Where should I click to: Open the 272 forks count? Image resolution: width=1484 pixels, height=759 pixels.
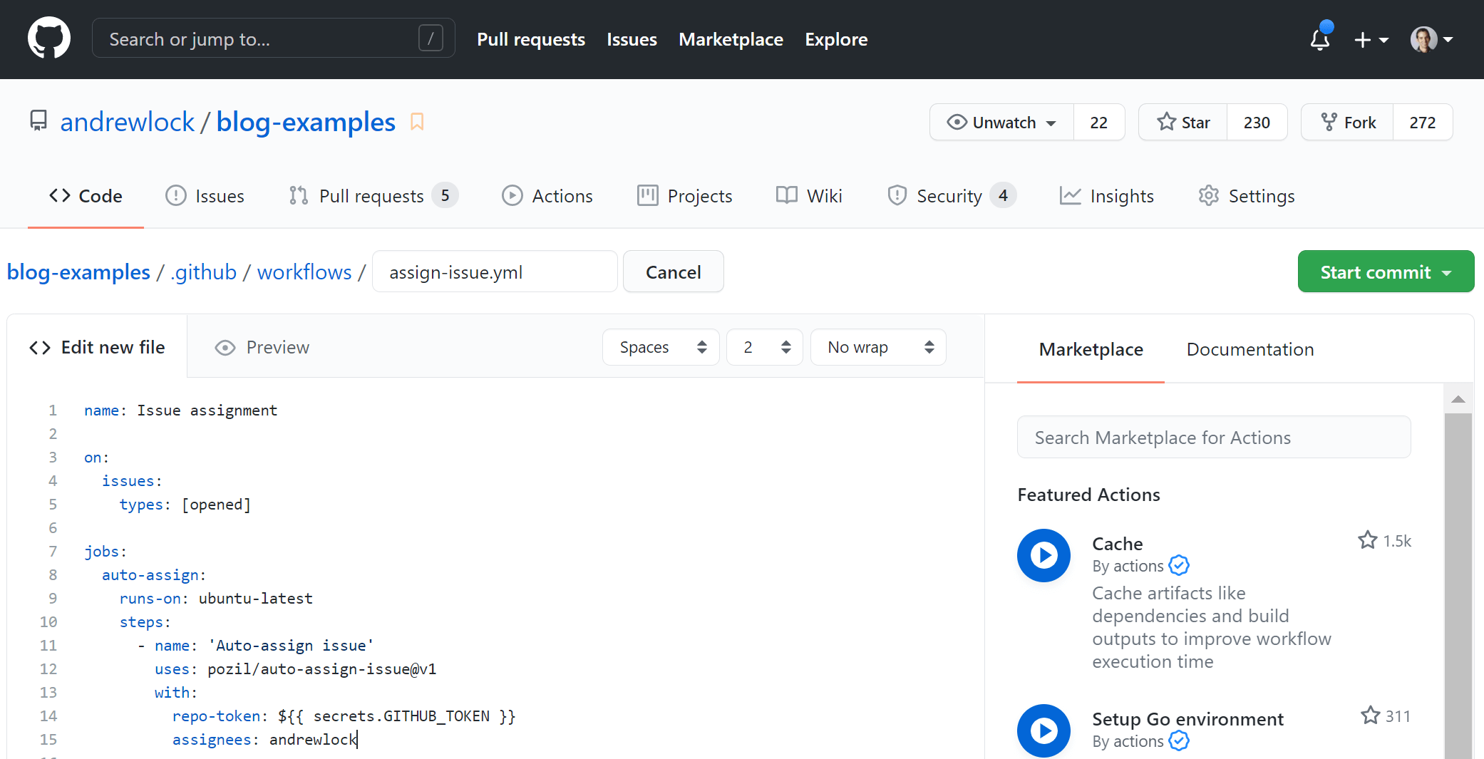pyautogui.click(x=1423, y=122)
